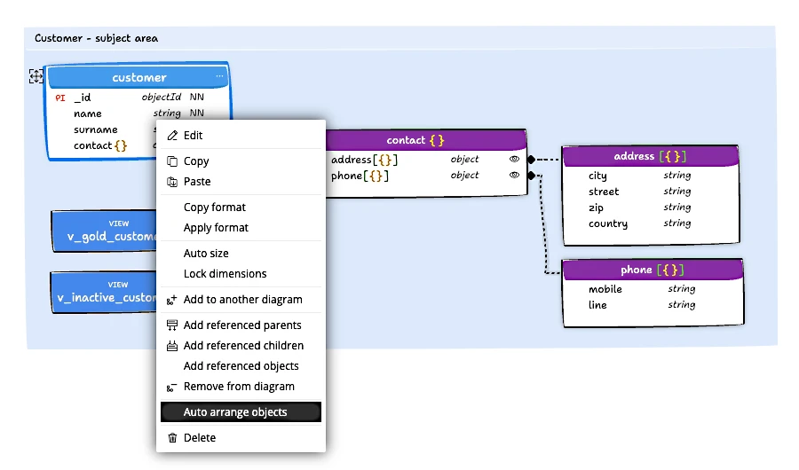Select the customer table header
The width and height of the screenshot is (799, 470).
(x=138, y=77)
